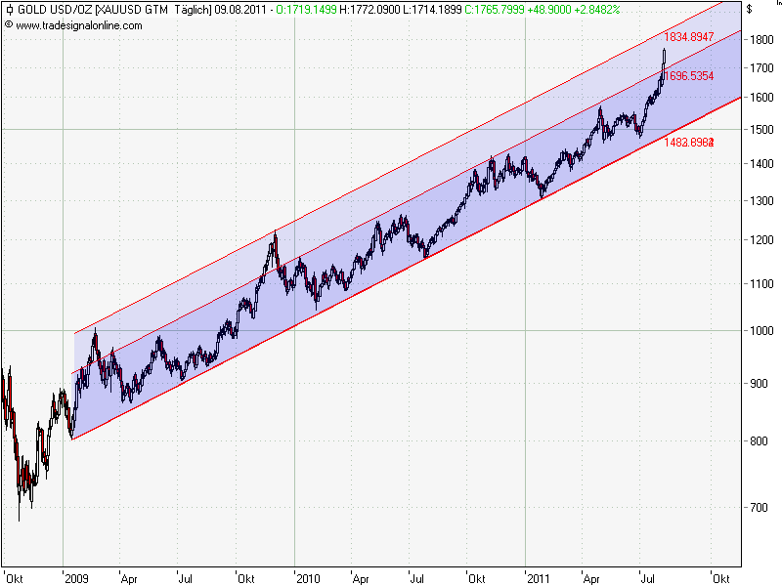Select the thick lower red trendline
782x586 pixels.
pos(407,268)
